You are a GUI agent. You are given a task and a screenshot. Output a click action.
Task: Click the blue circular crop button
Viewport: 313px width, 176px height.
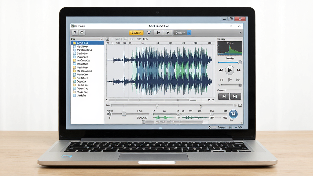(233, 114)
